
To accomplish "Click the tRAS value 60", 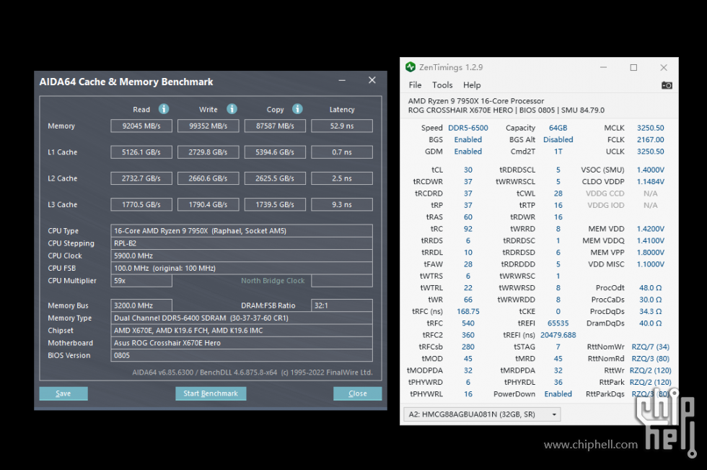I will 468,217.
